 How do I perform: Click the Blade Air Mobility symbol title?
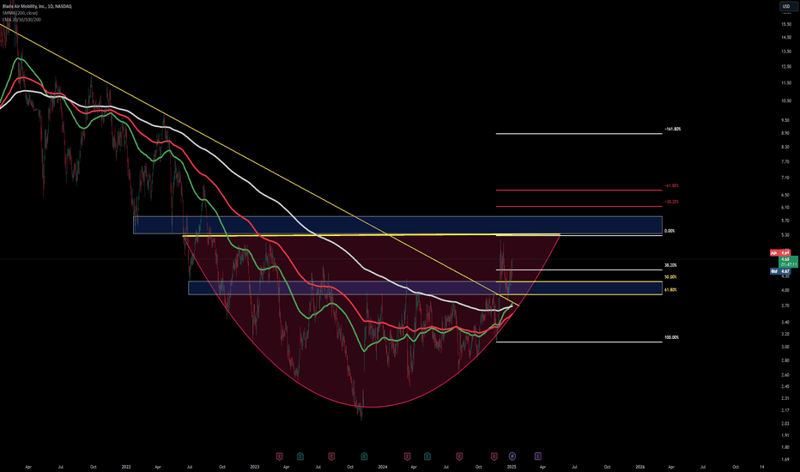[37, 6]
